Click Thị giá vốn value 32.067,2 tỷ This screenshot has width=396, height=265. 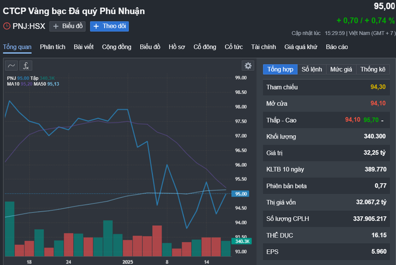371,203
